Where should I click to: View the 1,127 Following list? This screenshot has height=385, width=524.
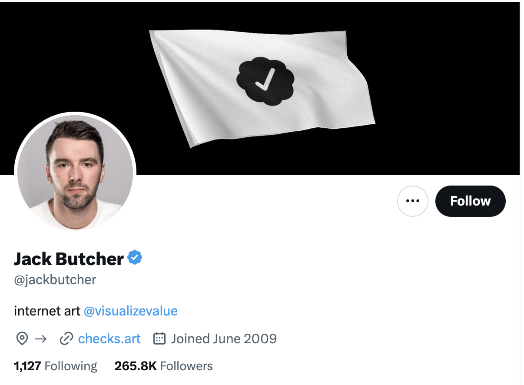pos(56,366)
